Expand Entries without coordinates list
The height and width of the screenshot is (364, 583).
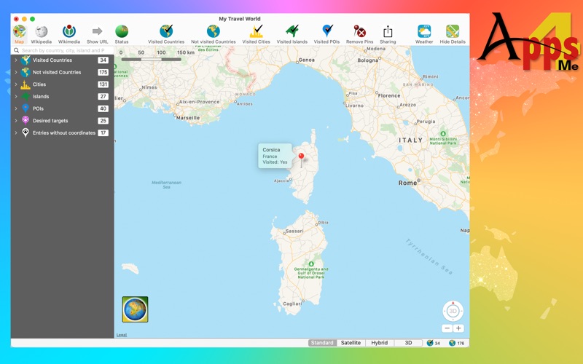click(x=16, y=132)
